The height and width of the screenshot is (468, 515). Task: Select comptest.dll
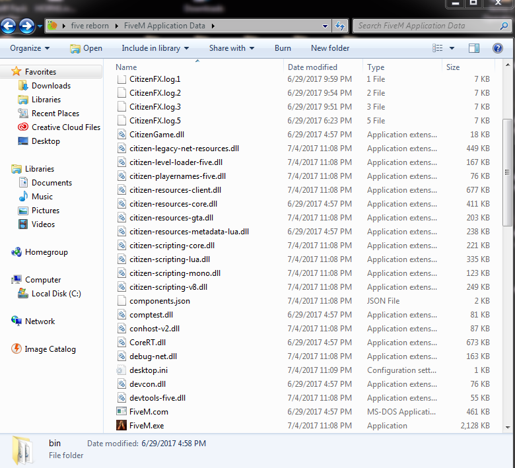pyautogui.click(x=151, y=315)
